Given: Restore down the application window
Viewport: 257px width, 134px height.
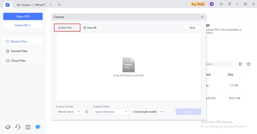Looking at the screenshot, I should pos(245,4).
